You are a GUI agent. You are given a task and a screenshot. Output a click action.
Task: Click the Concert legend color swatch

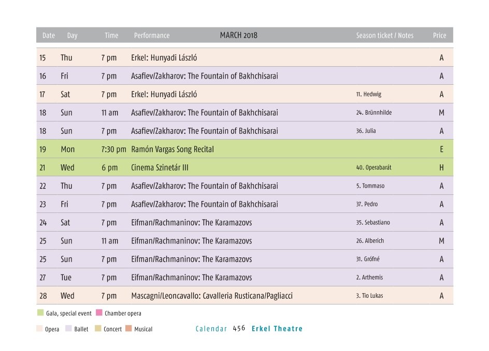98,329
